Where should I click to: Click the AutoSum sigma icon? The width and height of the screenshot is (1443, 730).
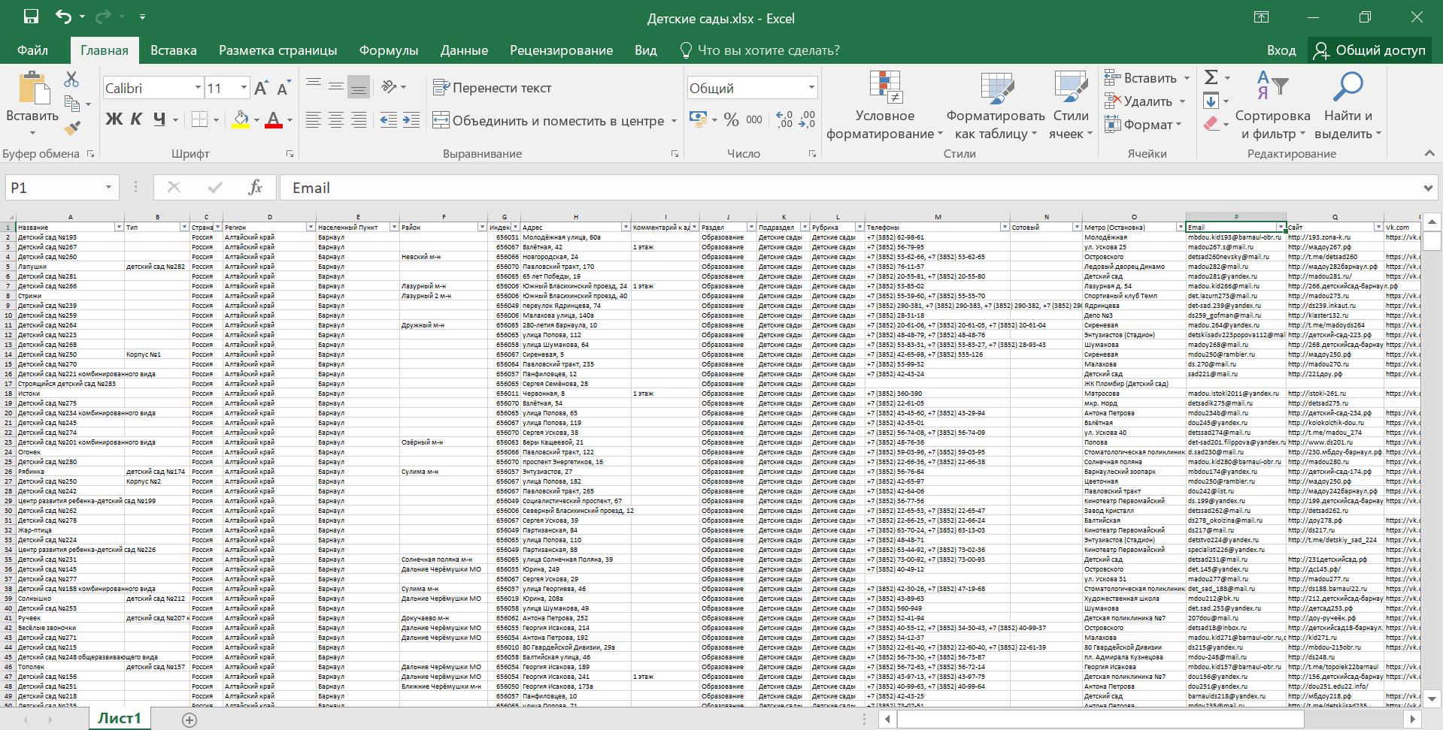pos(1211,77)
